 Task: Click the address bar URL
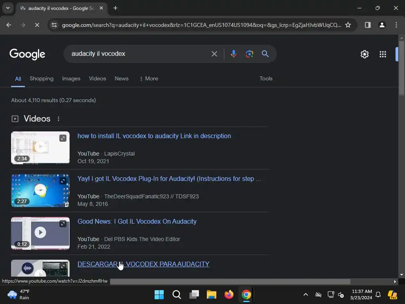pos(201,25)
